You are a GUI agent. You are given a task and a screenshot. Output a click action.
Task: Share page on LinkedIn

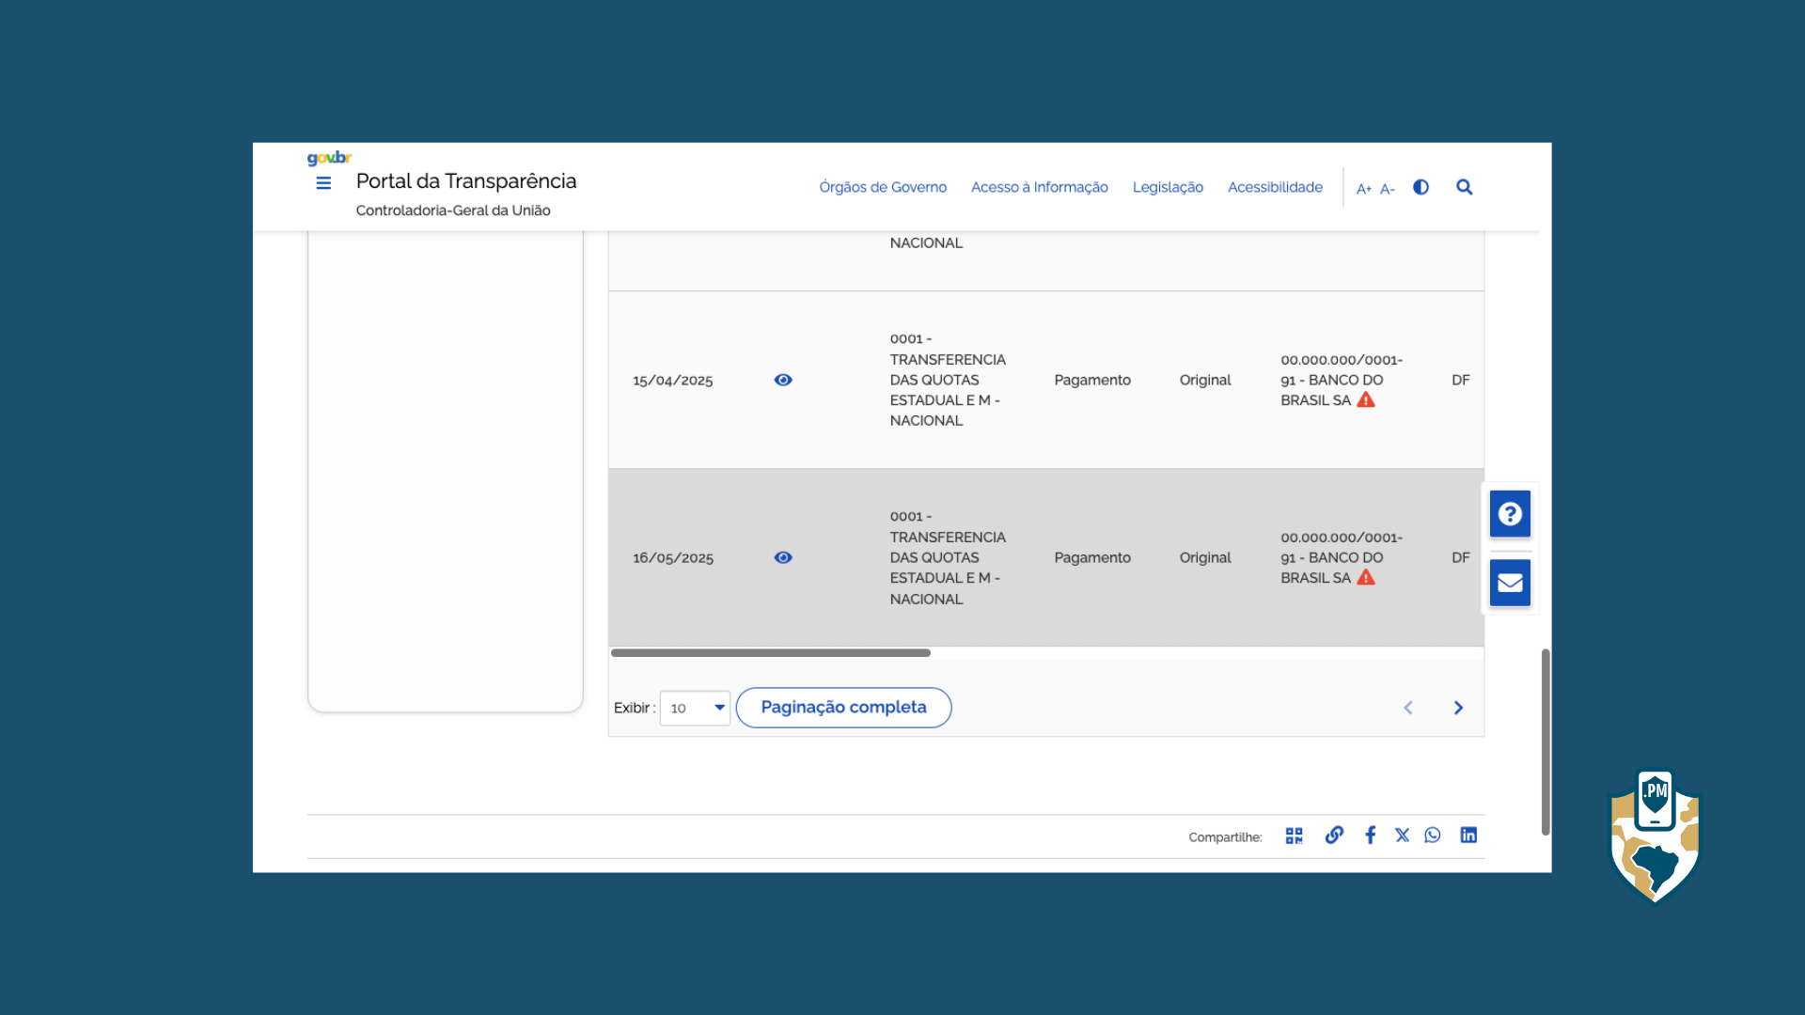click(1468, 835)
